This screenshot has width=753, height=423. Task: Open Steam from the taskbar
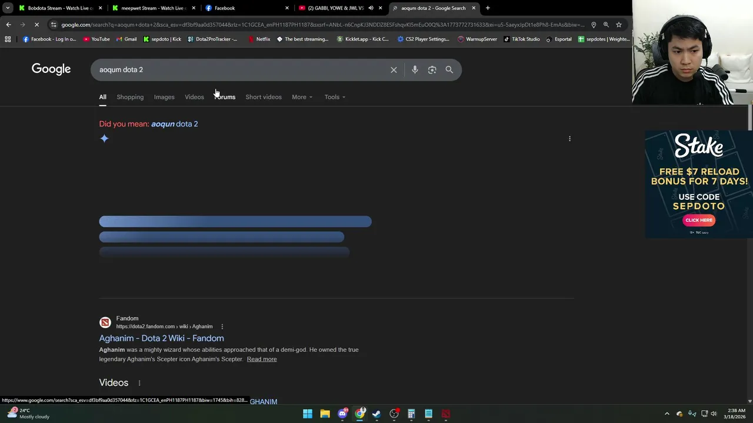(376, 414)
